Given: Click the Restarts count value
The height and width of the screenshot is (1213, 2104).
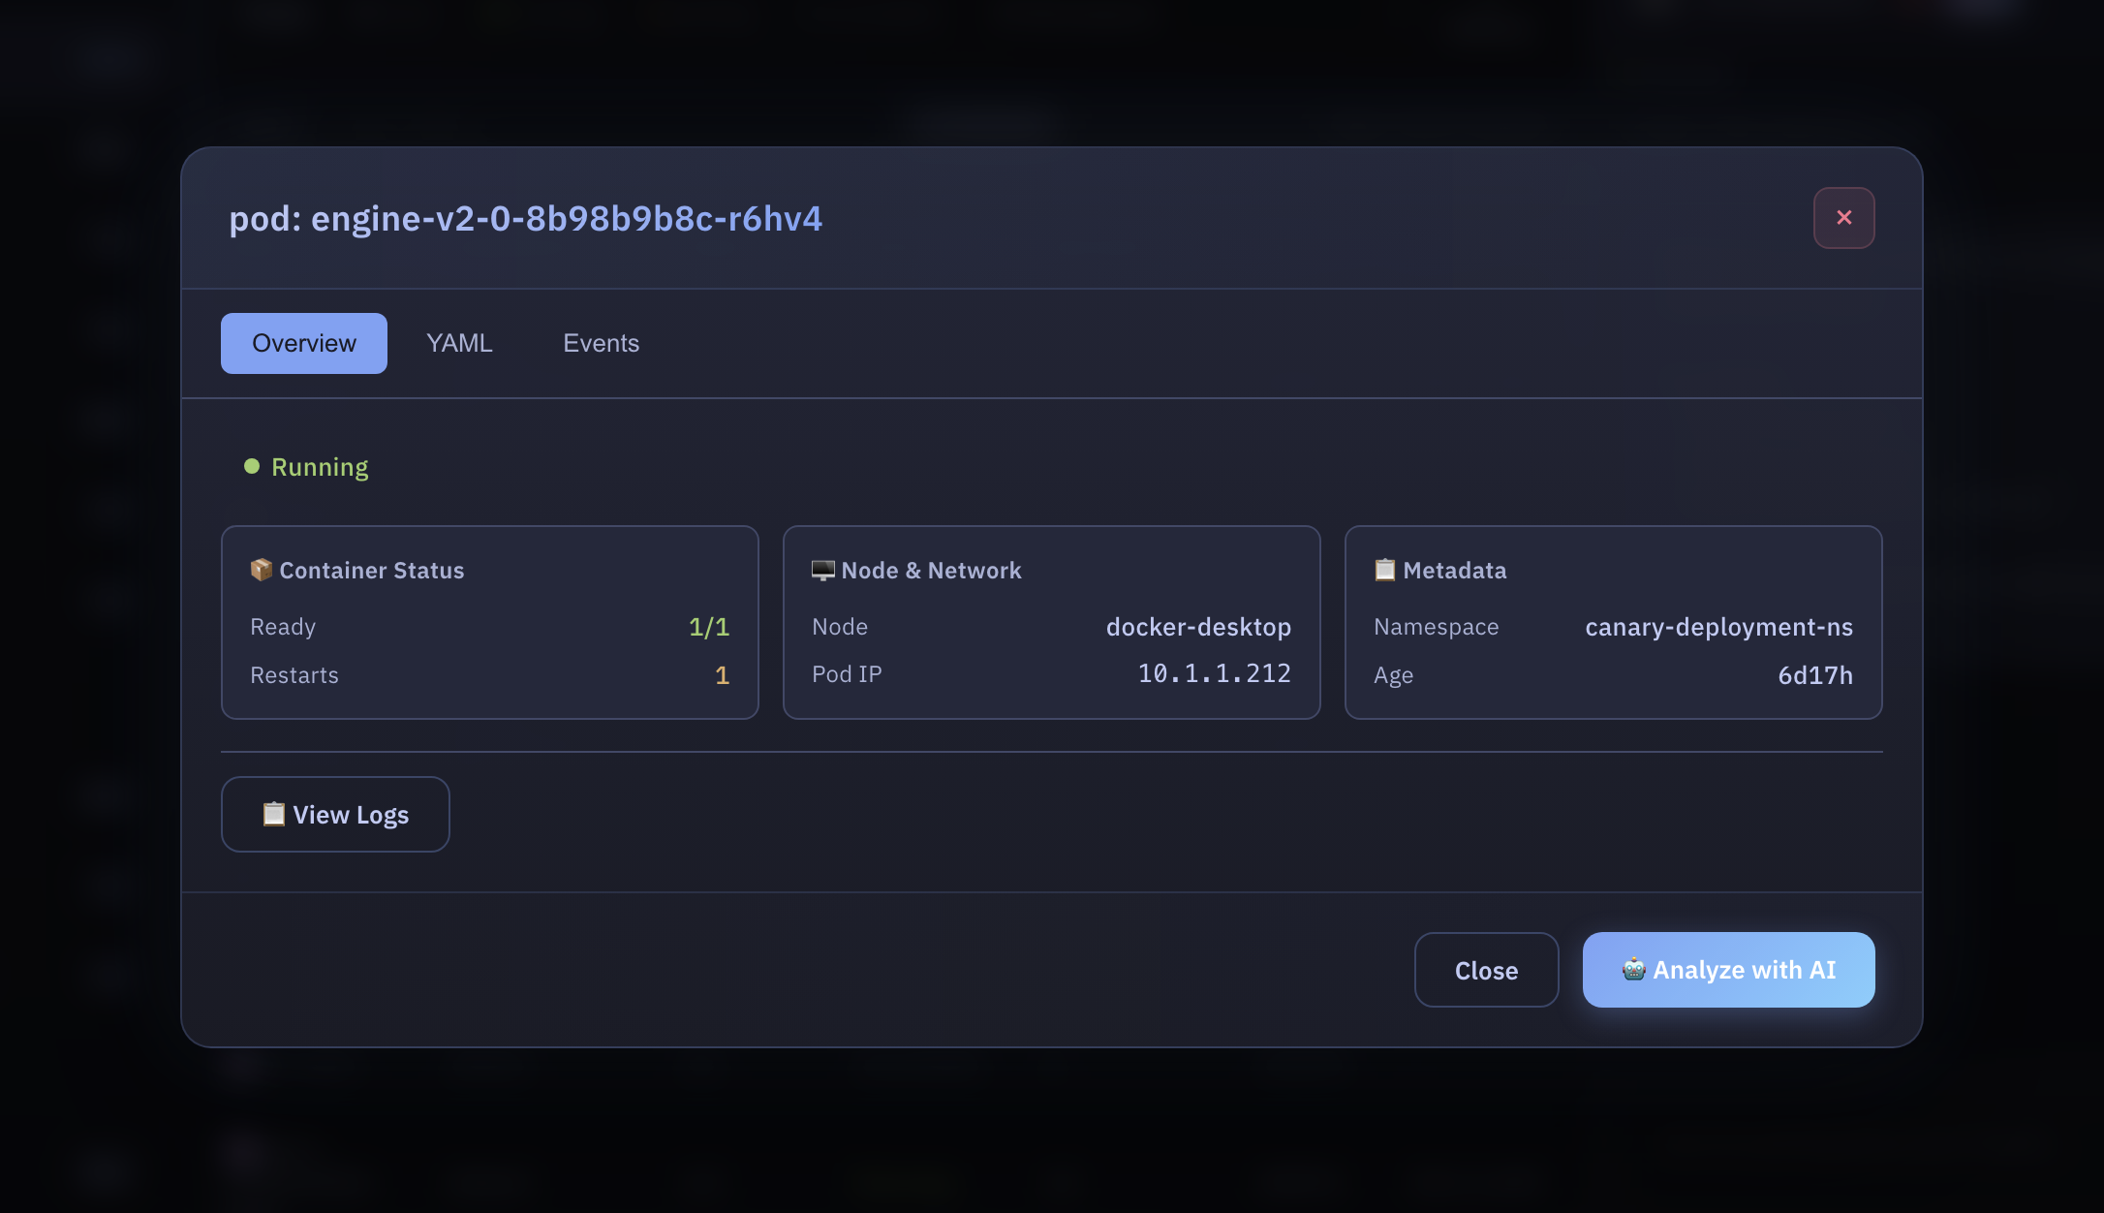Looking at the screenshot, I should point(722,675).
